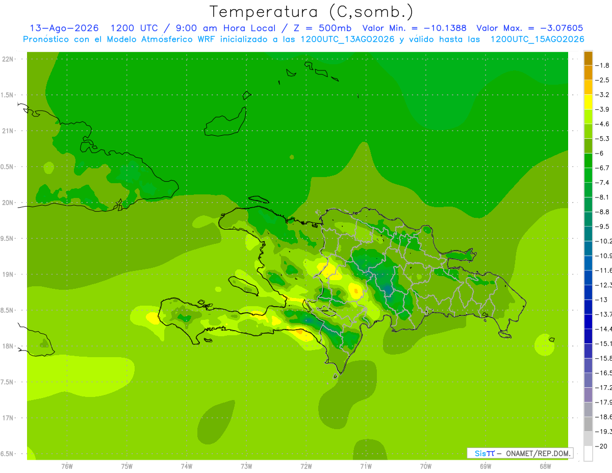Click the "-20" color scale label
This screenshot has height=473, width=612.
(x=602, y=446)
